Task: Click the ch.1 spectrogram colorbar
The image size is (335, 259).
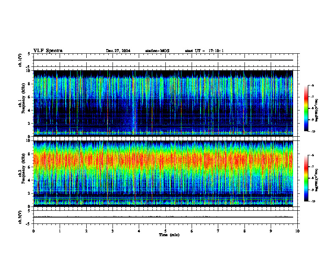Action: click(306, 108)
